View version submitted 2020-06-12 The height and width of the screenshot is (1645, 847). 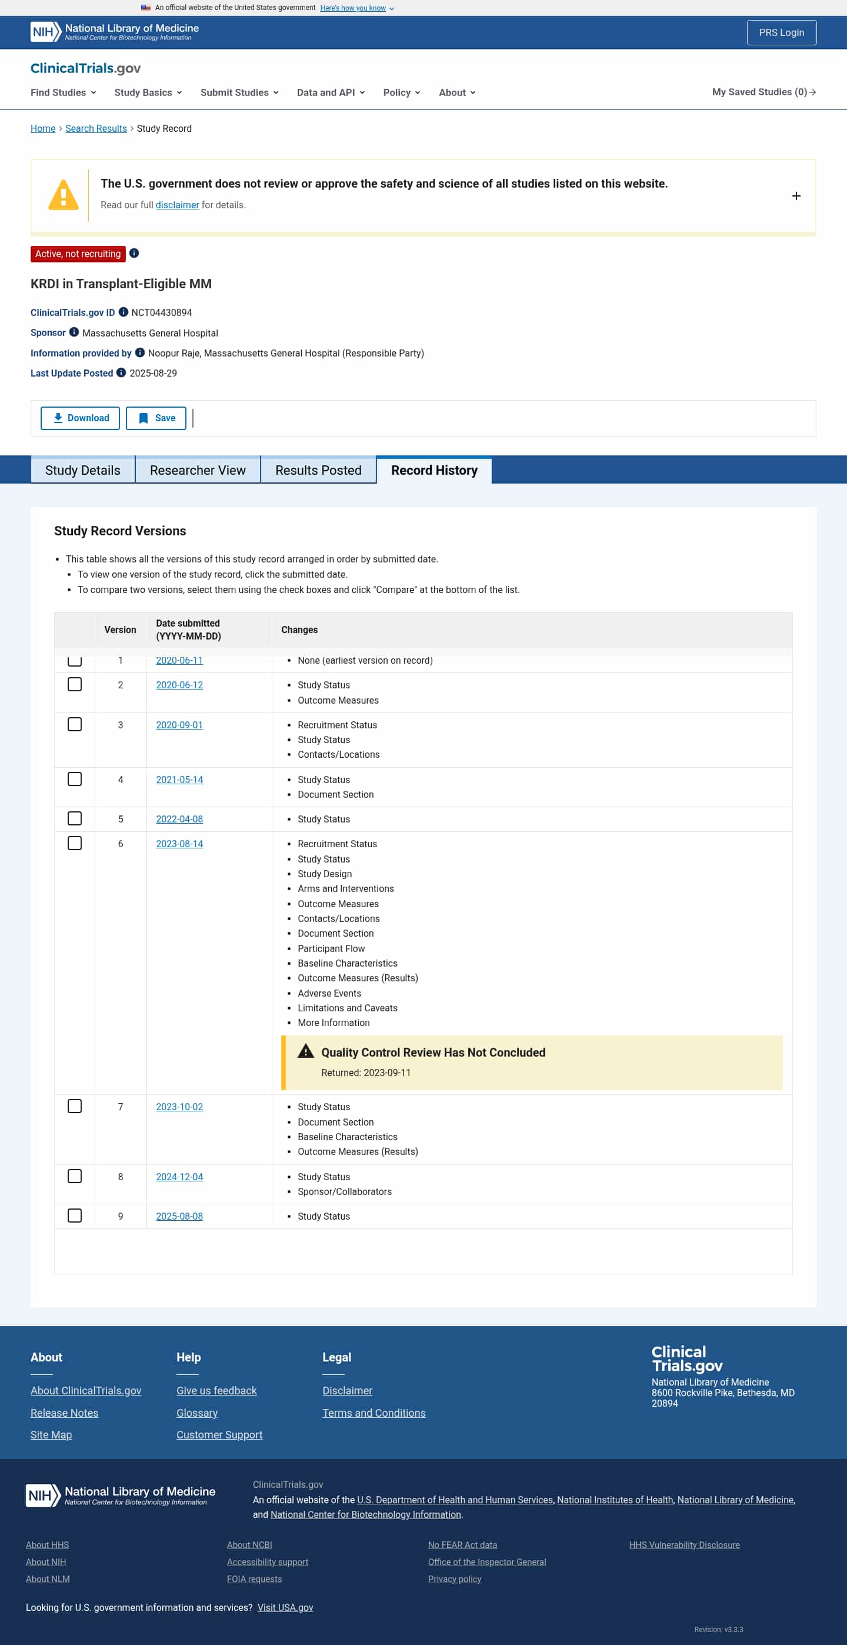[179, 685]
